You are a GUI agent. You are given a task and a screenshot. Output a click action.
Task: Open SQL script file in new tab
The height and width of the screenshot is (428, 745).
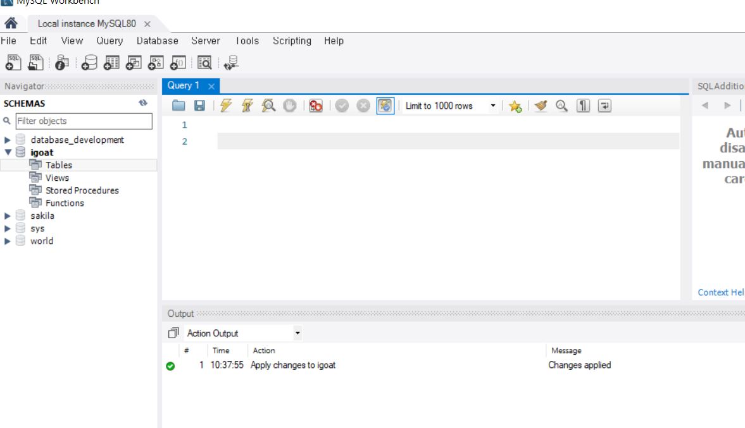coord(35,63)
